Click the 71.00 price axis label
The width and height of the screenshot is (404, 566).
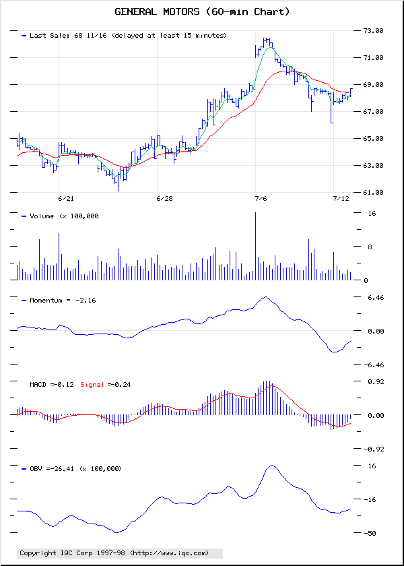(x=373, y=58)
